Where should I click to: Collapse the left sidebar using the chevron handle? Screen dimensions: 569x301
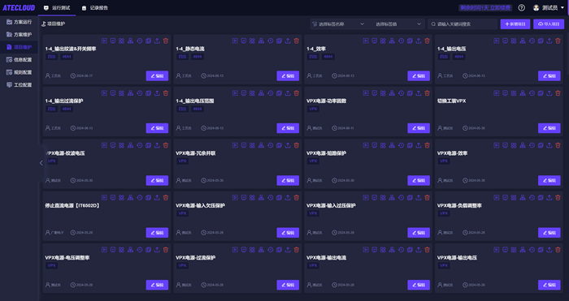pos(41,163)
